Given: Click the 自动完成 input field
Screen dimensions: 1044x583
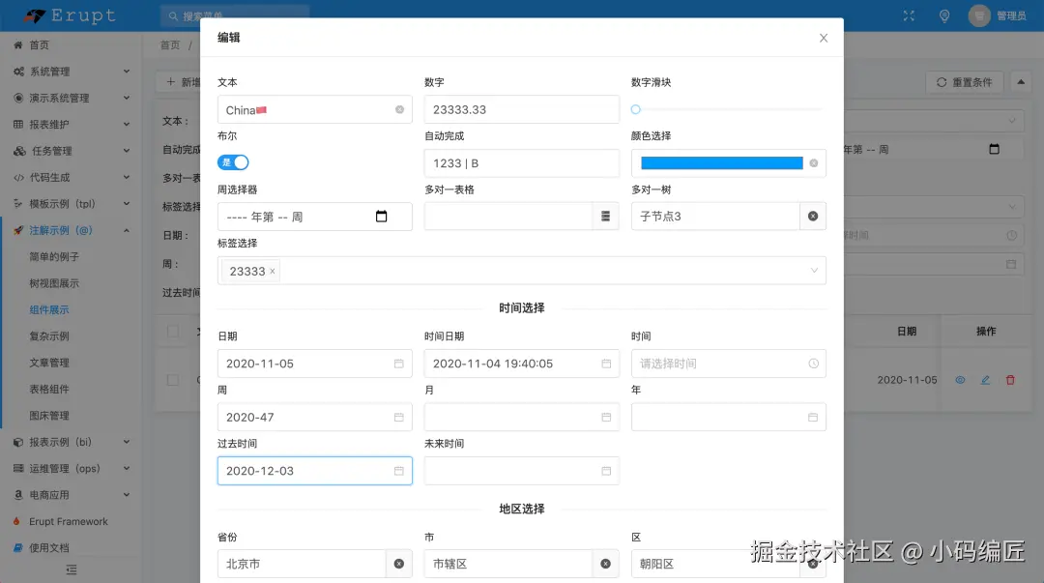Looking at the screenshot, I should click(x=522, y=163).
